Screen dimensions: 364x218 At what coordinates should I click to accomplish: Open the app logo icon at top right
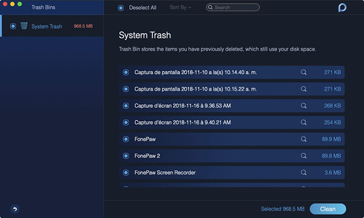(342, 8)
